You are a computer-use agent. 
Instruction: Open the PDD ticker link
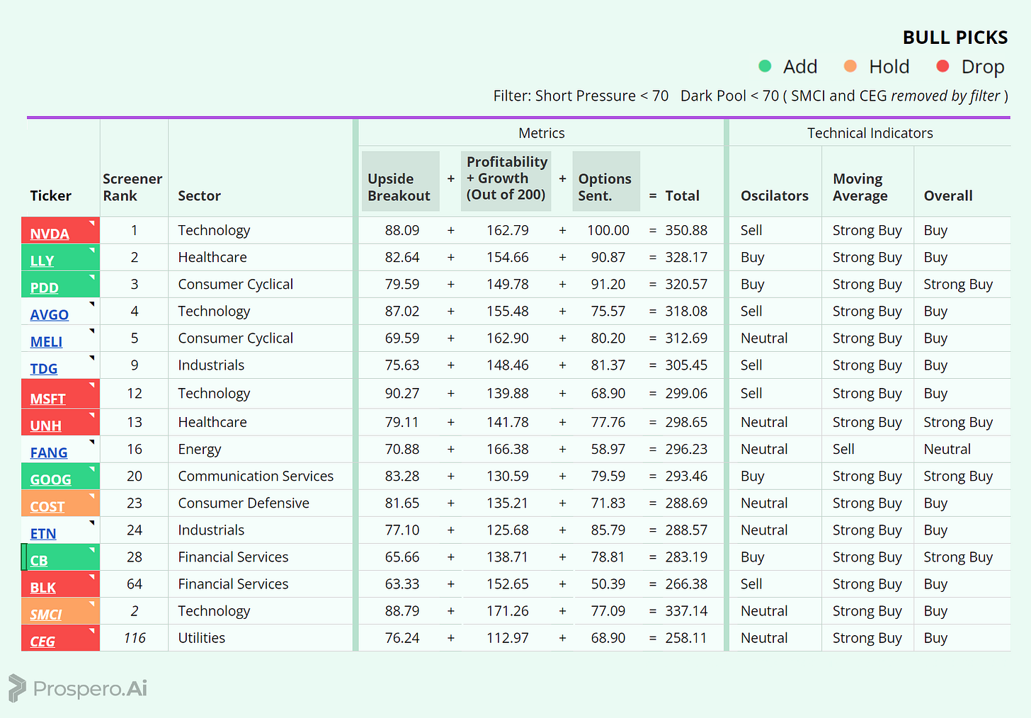tap(44, 287)
